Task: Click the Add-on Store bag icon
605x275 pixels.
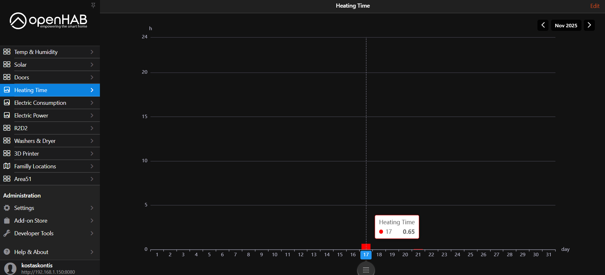Action: coord(7,220)
